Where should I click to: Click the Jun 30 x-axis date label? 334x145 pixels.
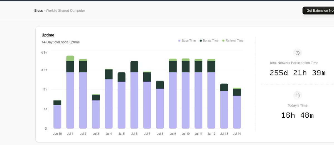[x=57, y=134]
